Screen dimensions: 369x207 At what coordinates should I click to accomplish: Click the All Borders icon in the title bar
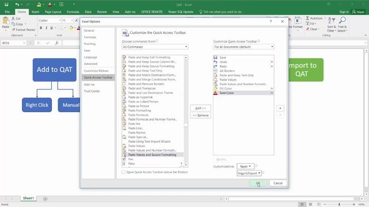tap(62, 5)
